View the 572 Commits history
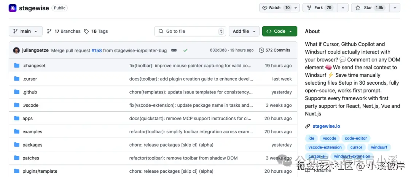Image resolution: width=411 pixels, height=177 pixels. click(274, 50)
